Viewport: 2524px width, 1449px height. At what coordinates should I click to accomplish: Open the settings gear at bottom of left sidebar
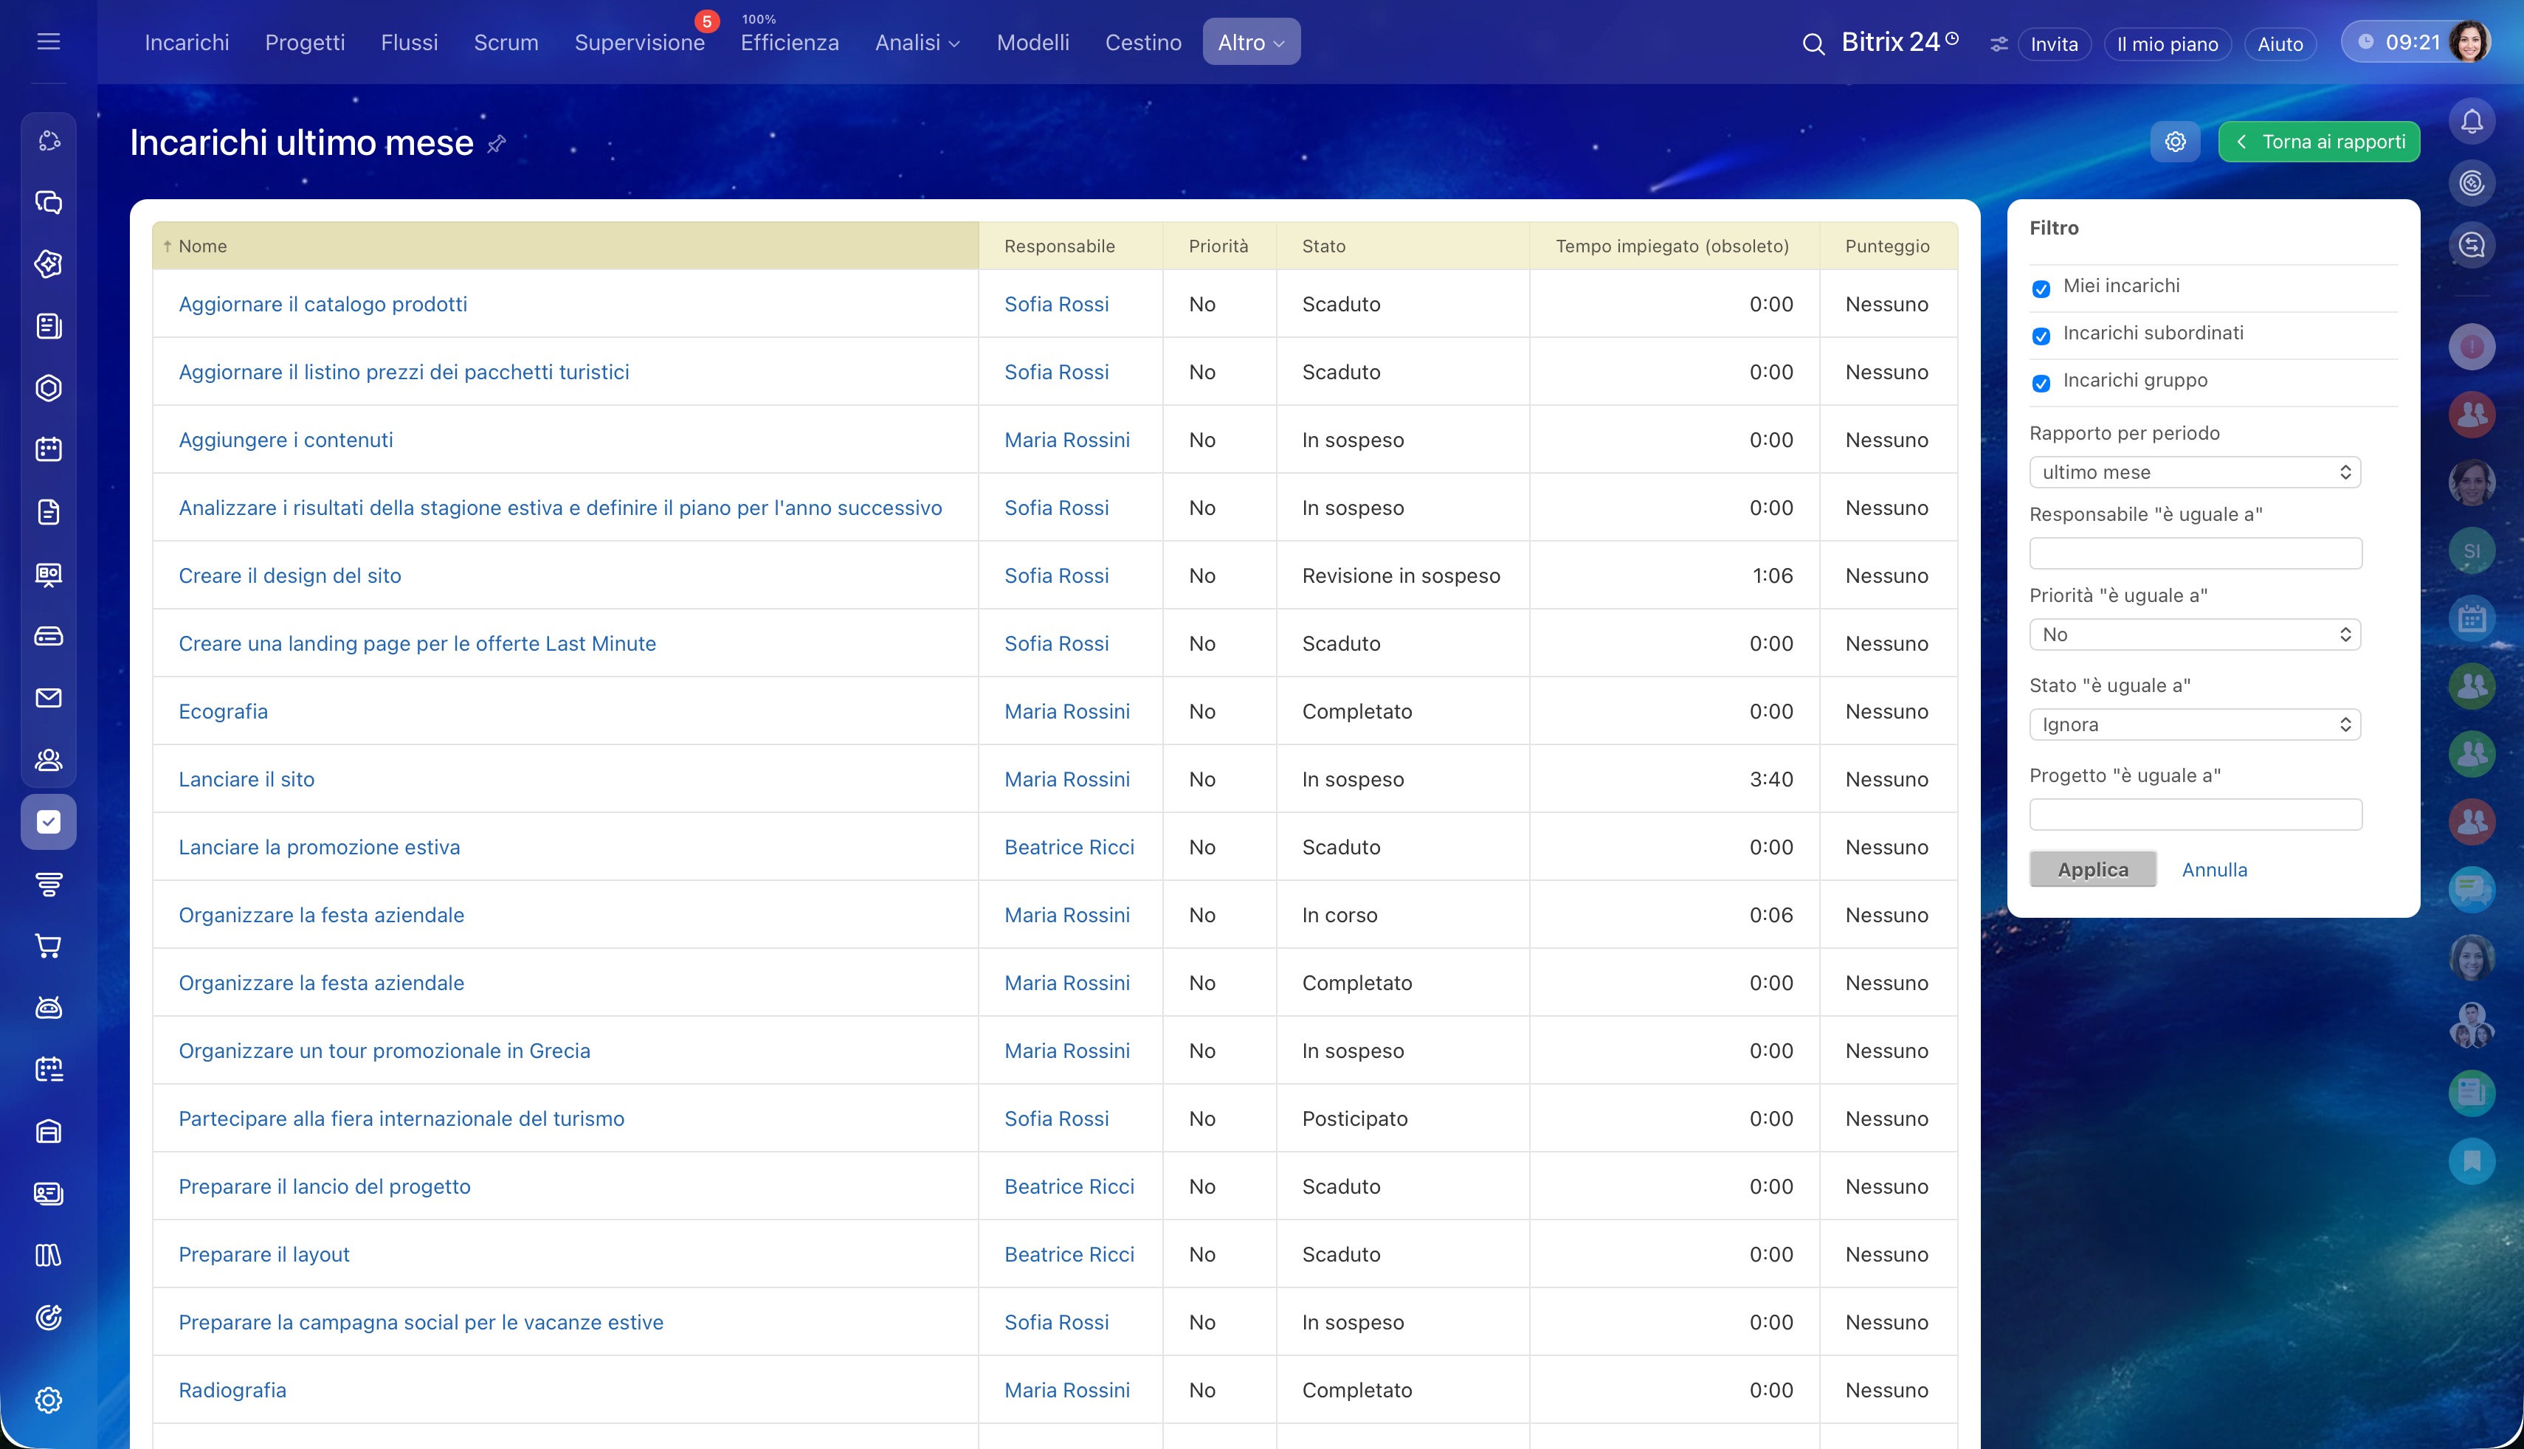[49, 1400]
